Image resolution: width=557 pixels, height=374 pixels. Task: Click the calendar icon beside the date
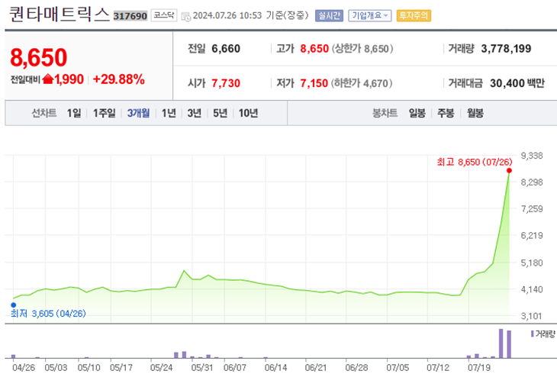tap(185, 16)
